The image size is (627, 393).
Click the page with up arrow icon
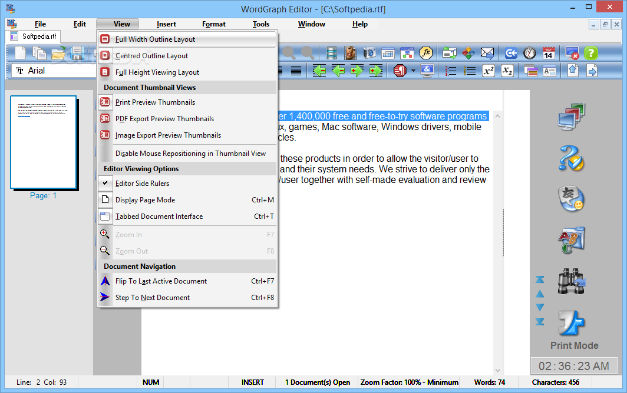click(x=573, y=71)
